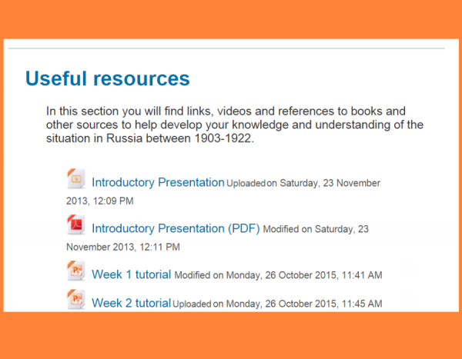Click the Week 2 tutorial PowerPoint icon

point(75,300)
